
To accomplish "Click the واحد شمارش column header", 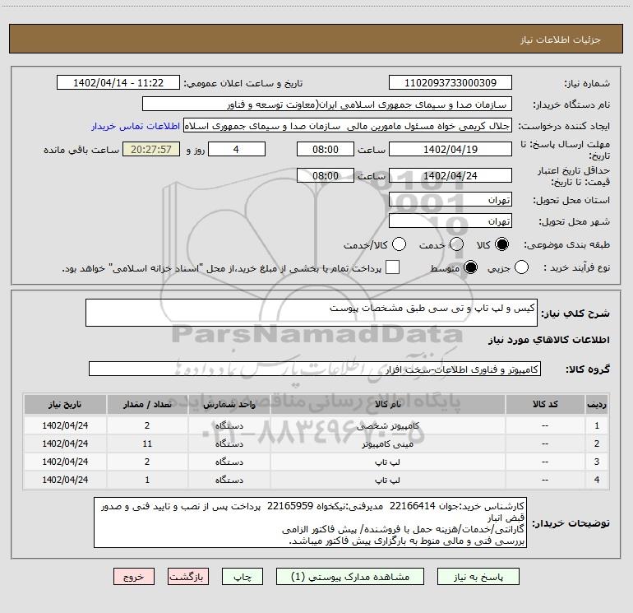I will click(x=229, y=404).
